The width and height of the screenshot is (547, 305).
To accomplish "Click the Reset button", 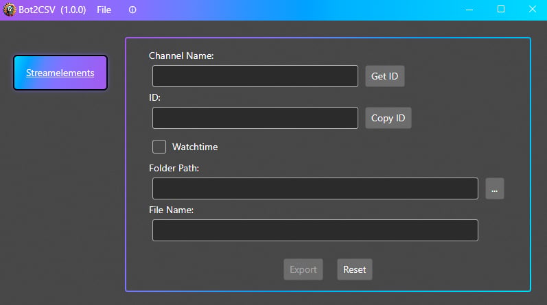I will (x=354, y=269).
